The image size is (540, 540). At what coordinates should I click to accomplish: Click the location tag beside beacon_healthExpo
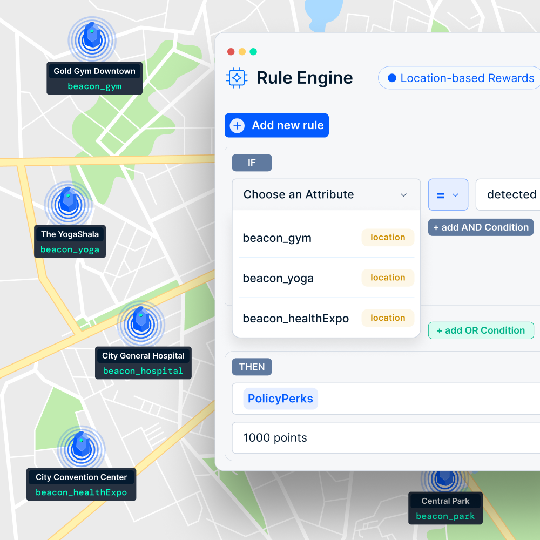[388, 318]
